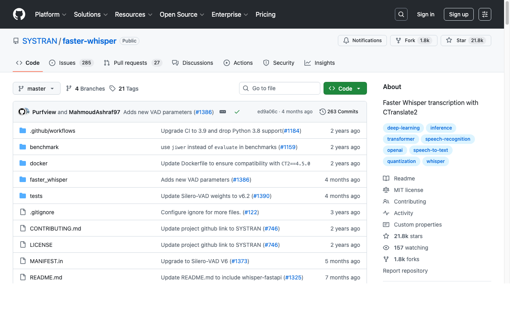Expand the Resources menu chevron

(x=150, y=15)
